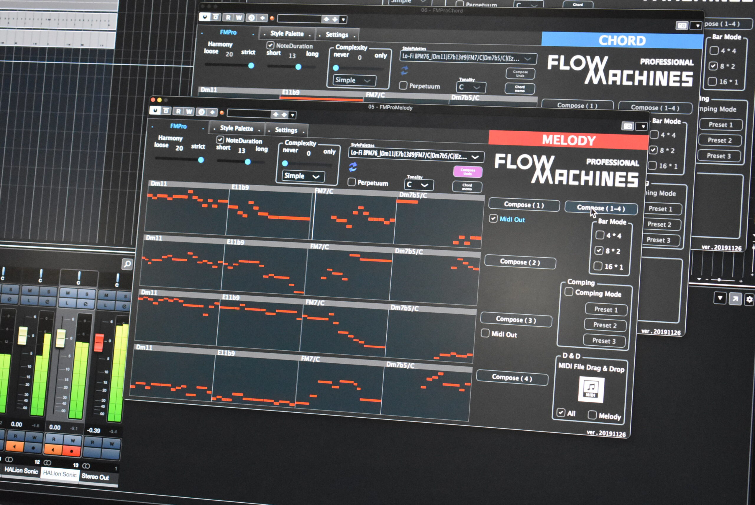Select the FMPro tab in the Chord window

pyautogui.click(x=228, y=32)
